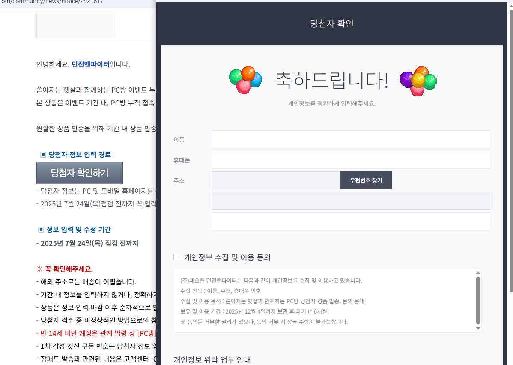Click the 개인정보 수집 및 이용 동의 label text
Viewport: 513px width, 365px height.
tap(227, 257)
